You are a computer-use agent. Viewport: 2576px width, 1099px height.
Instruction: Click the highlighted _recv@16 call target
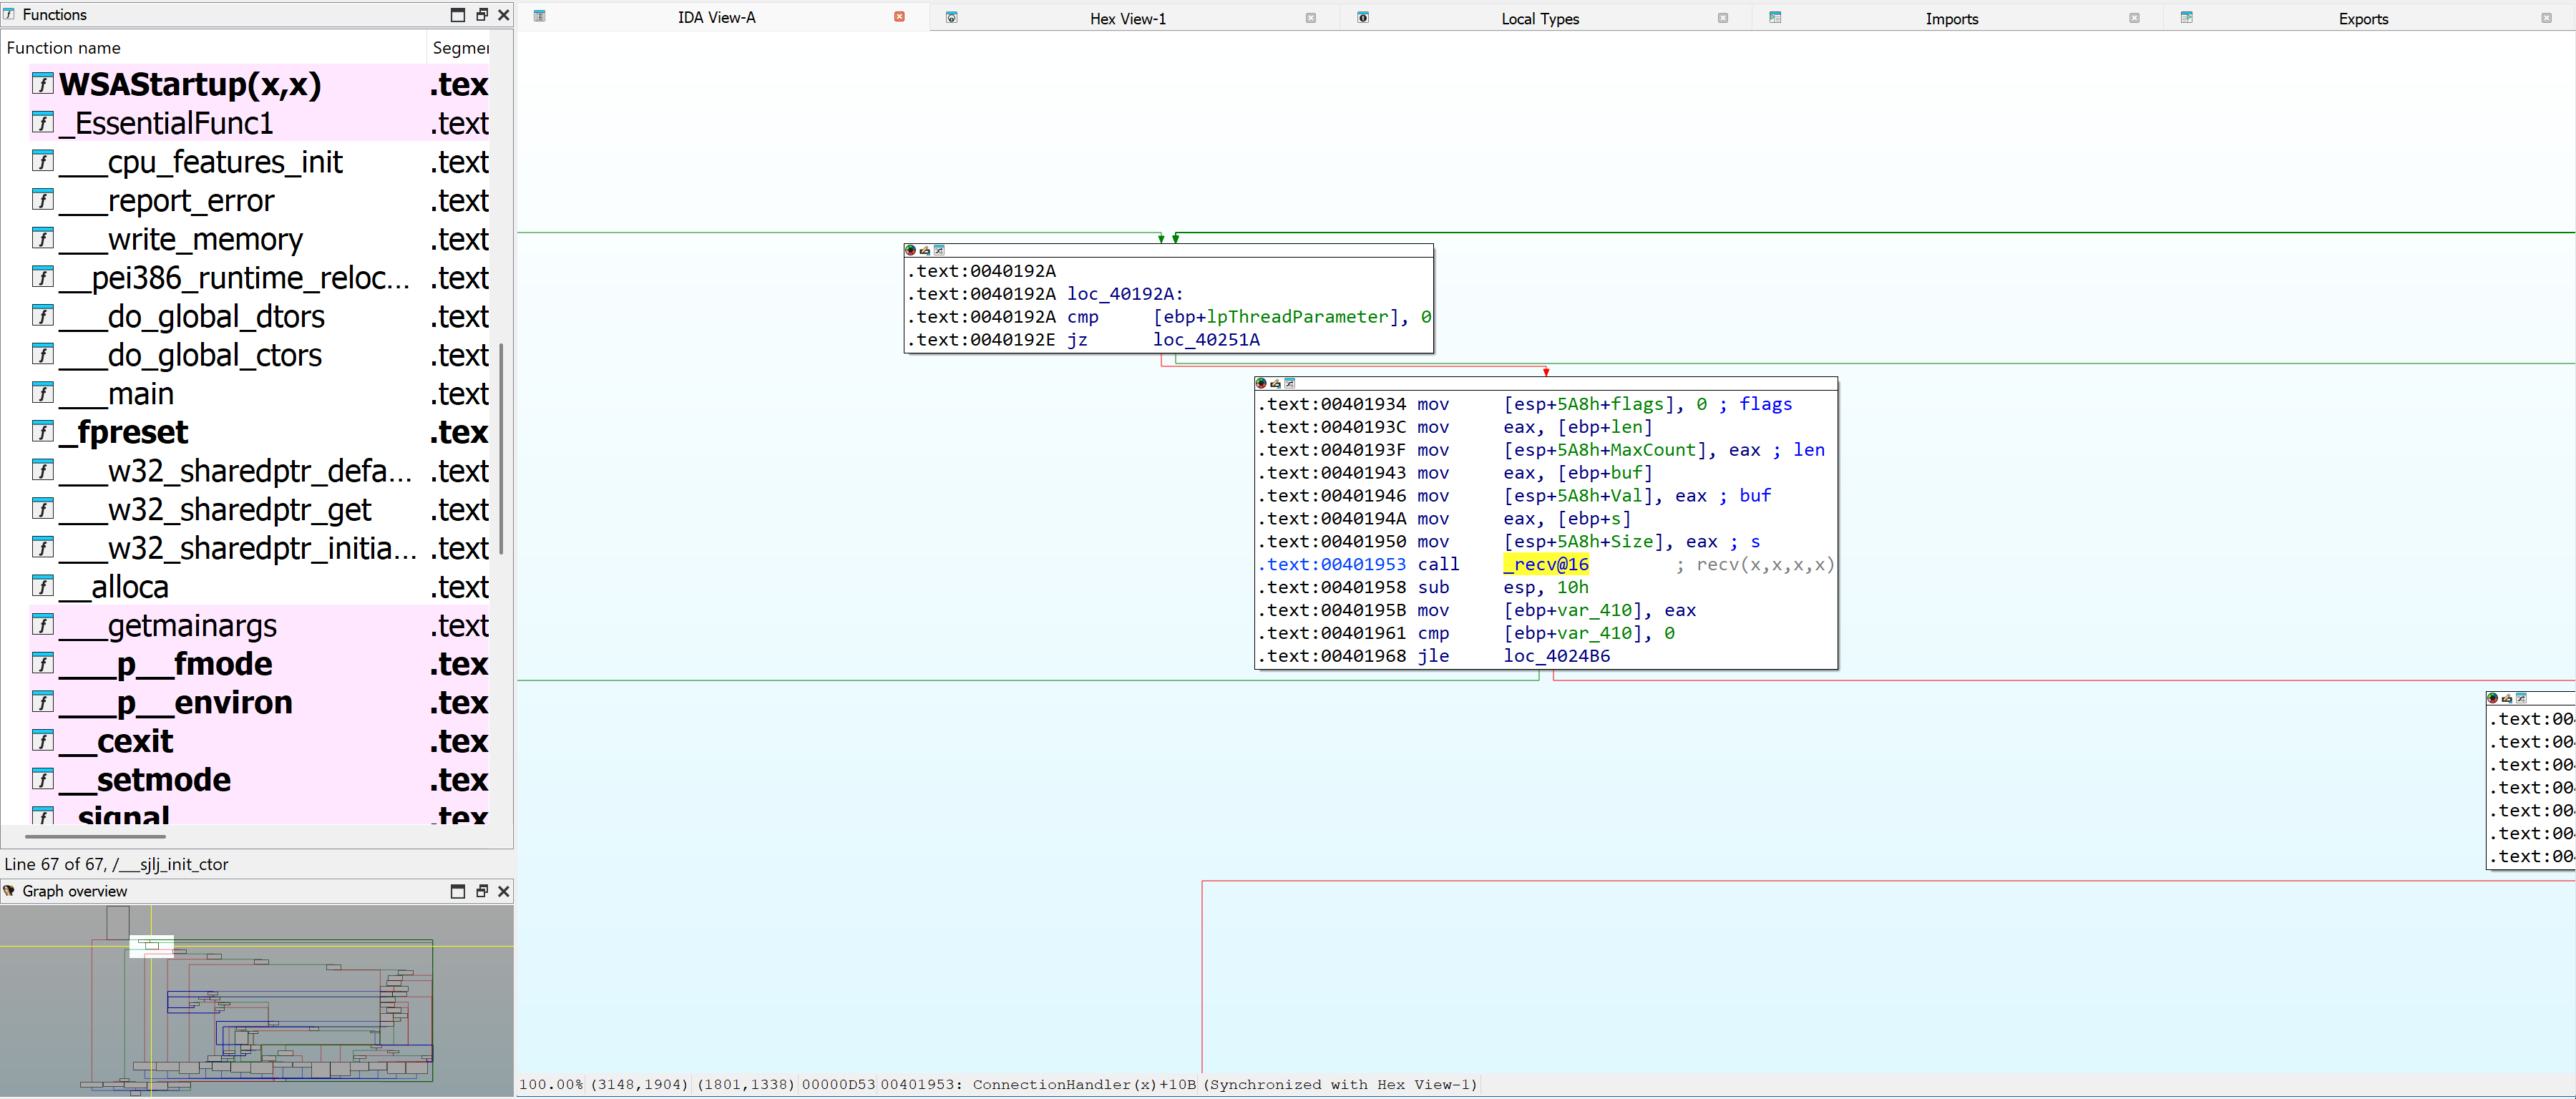click(x=1546, y=564)
